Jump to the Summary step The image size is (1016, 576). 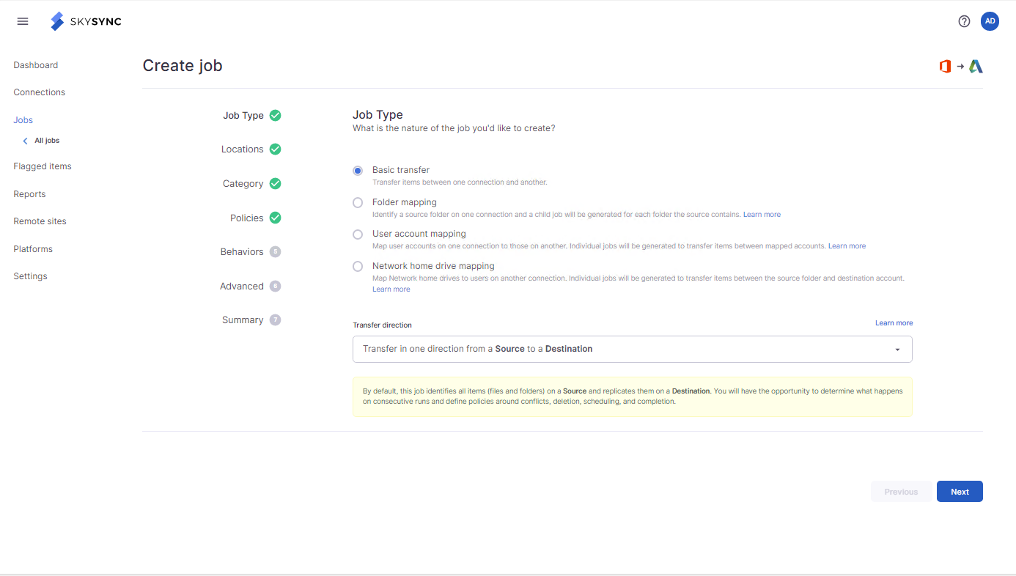(x=243, y=320)
